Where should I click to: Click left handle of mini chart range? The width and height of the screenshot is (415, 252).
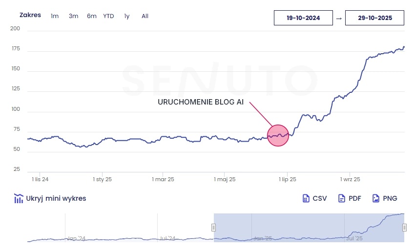[213, 228]
